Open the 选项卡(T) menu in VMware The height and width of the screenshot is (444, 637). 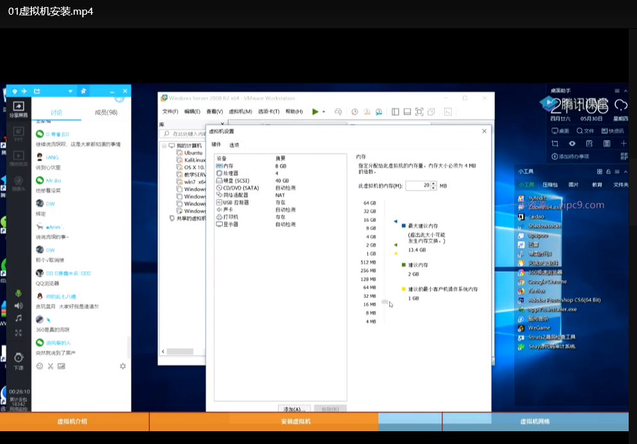pyautogui.click(x=268, y=111)
